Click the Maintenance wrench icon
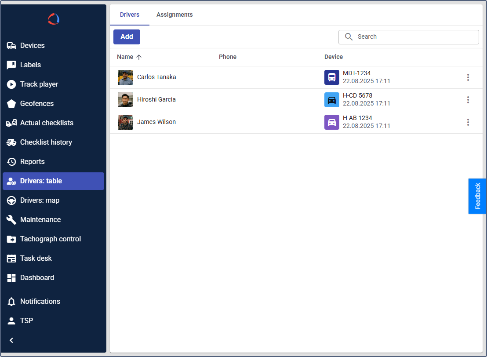Viewport: 487px width, 357px height. click(11, 220)
